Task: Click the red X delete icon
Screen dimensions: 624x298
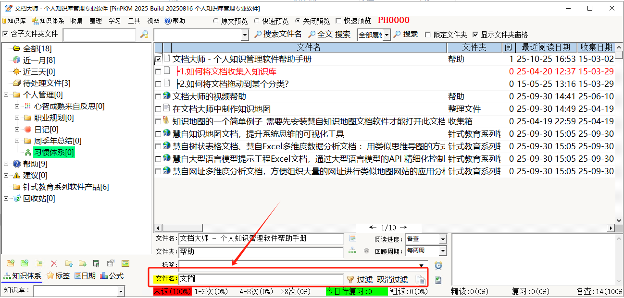Action: click(54, 263)
